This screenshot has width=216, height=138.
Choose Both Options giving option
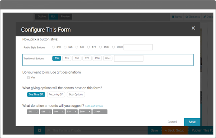pos(76,94)
